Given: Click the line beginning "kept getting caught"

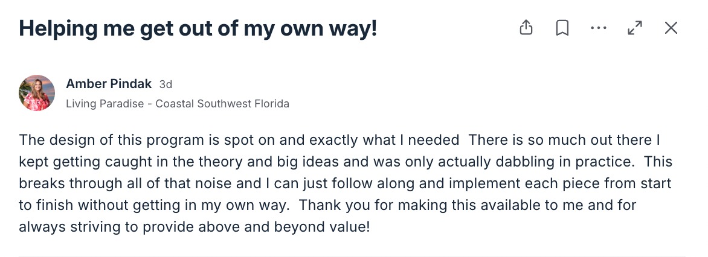Looking at the screenshot, I should click(x=344, y=162).
